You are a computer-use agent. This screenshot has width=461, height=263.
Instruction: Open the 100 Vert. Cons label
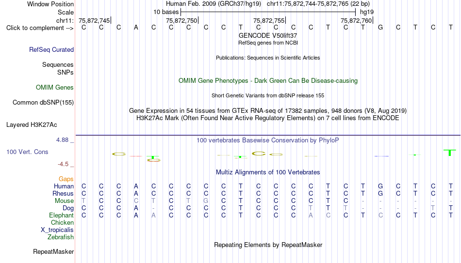click(27, 152)
